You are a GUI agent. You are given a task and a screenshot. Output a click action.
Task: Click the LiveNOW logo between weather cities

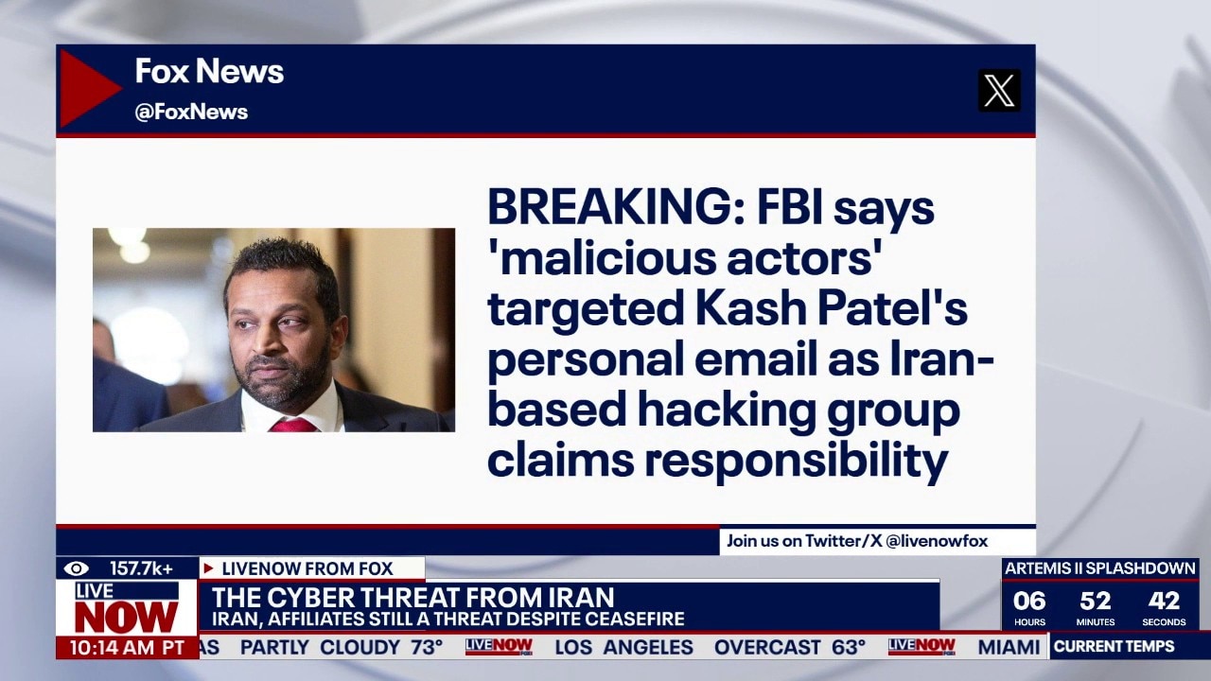[x=498, y=647]
